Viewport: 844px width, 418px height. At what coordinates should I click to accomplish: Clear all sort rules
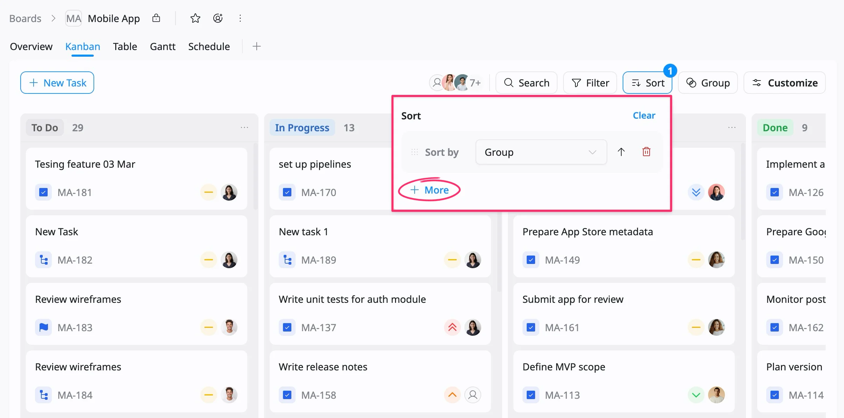[644, 116]
